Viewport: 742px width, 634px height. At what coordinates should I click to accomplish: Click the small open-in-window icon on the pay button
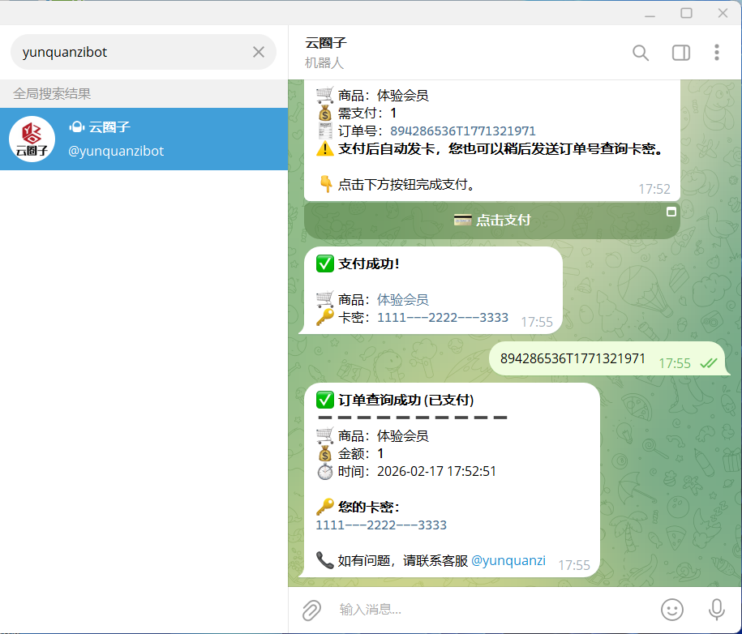click(x=671, y=212)
